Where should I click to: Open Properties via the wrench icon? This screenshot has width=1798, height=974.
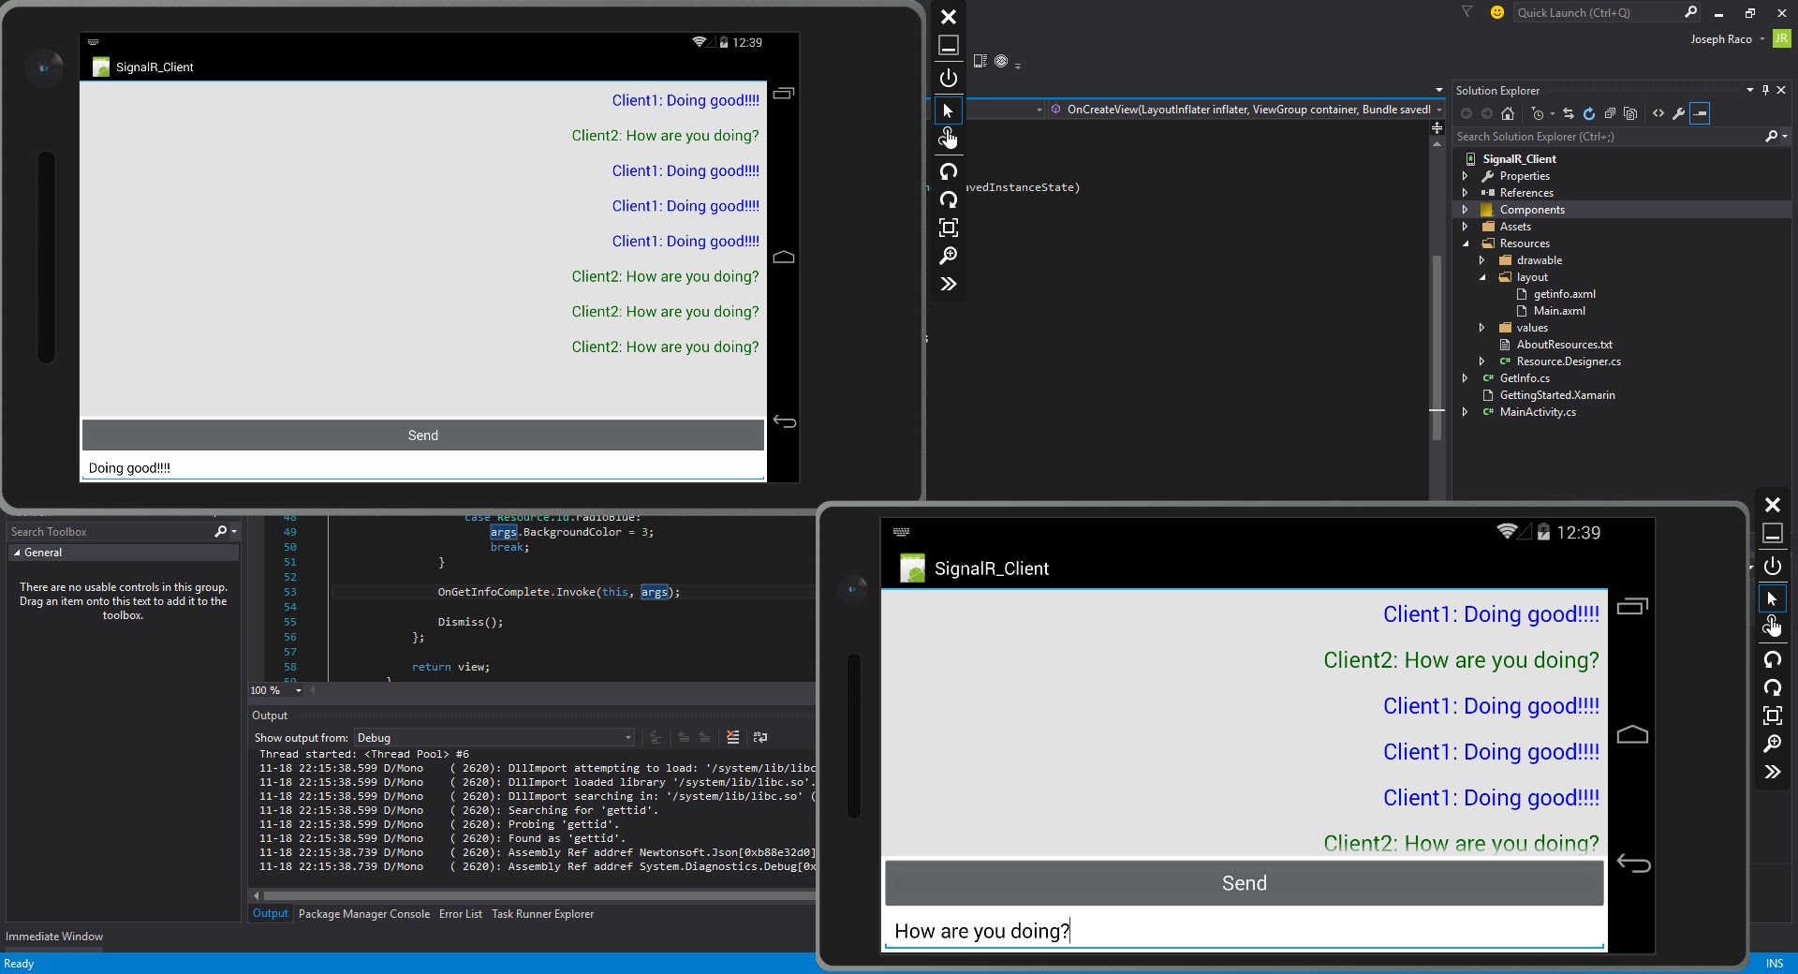point(1679,113)
